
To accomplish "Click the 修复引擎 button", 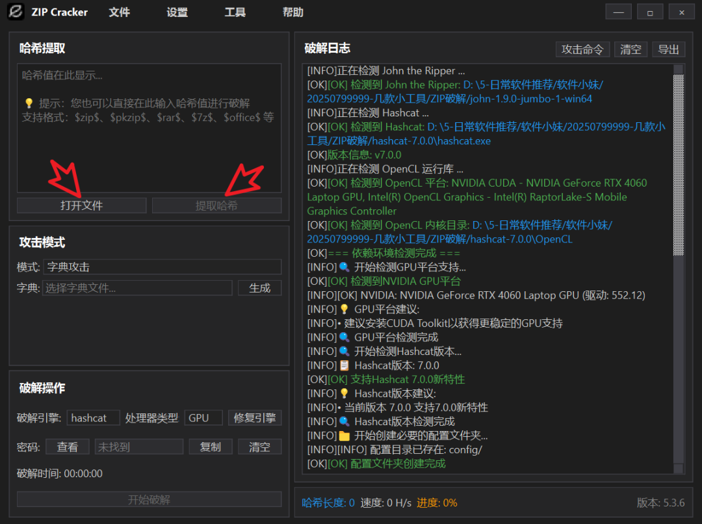I will pos(255,417).
